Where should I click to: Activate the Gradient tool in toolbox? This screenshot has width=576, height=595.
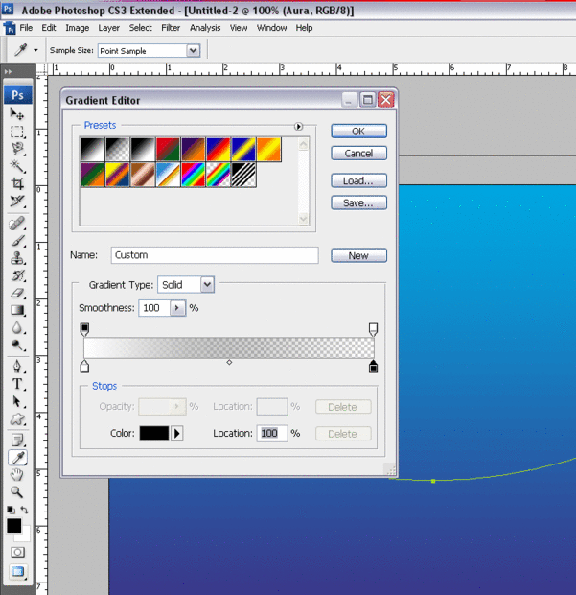tap(17, 310)
